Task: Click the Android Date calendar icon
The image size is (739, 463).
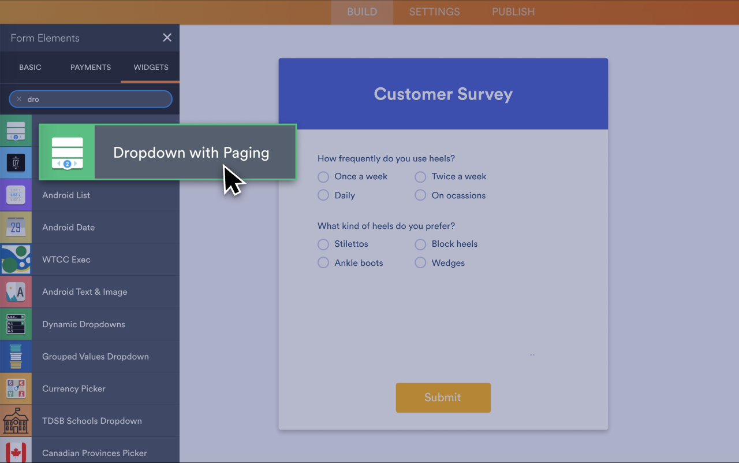Action: (x=16, y=227)
